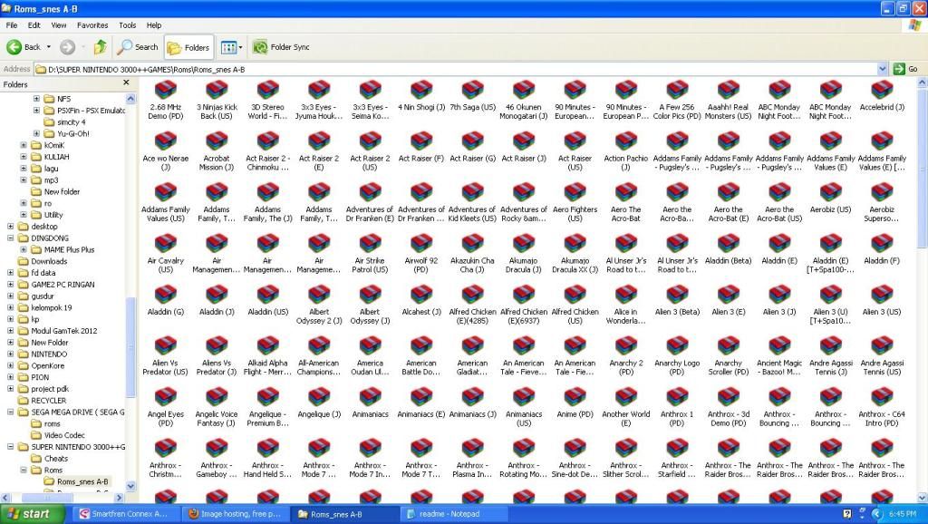Image resolution: width=928 pixels, height=524 pixels.
Task: Toggle the Folders pane button
Action: pos(188,47)
